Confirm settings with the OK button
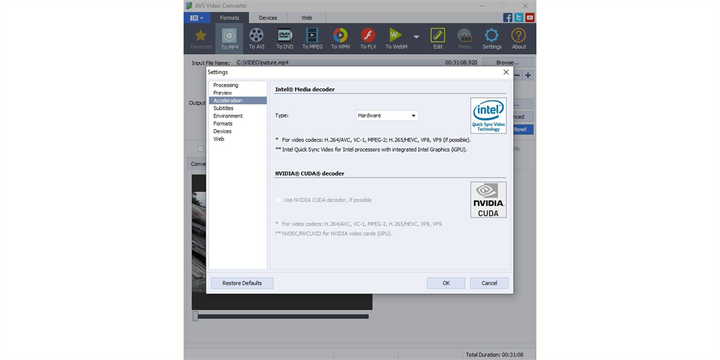The width and height of the screenshot is (720, 360). click(446, 283)
